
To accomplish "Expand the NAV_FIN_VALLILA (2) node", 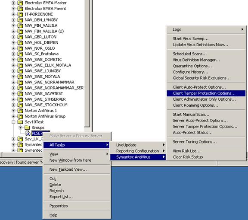I will 13,31.
